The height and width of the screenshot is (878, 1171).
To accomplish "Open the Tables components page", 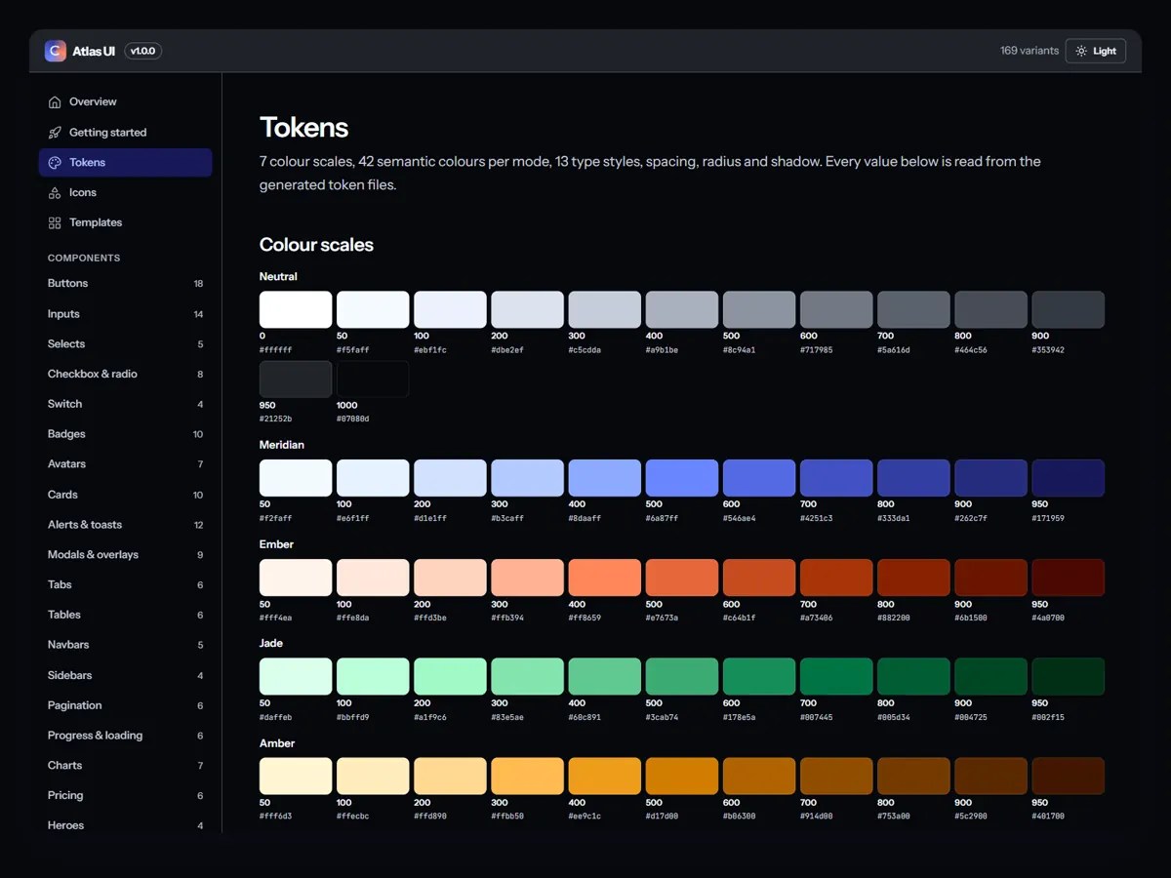I will pos(125,615).
